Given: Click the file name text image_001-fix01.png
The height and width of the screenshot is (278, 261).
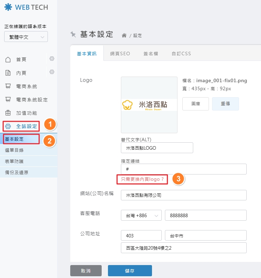Looking at the screenshot, I should (222, 80).
